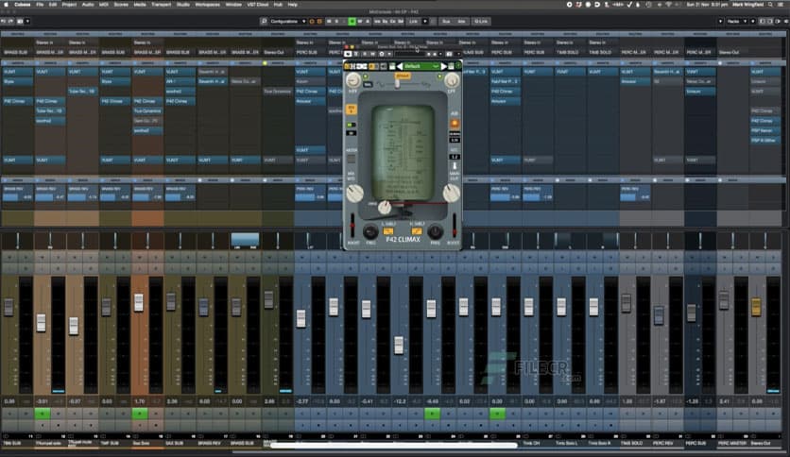Open the Cubase application menu
Screen dimensions: 790x457
click(x=22, y=5)
